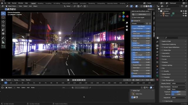The image size is (188, 105).
Task: Toggle the Motion Blur checkbox
Action: (163, 50)
